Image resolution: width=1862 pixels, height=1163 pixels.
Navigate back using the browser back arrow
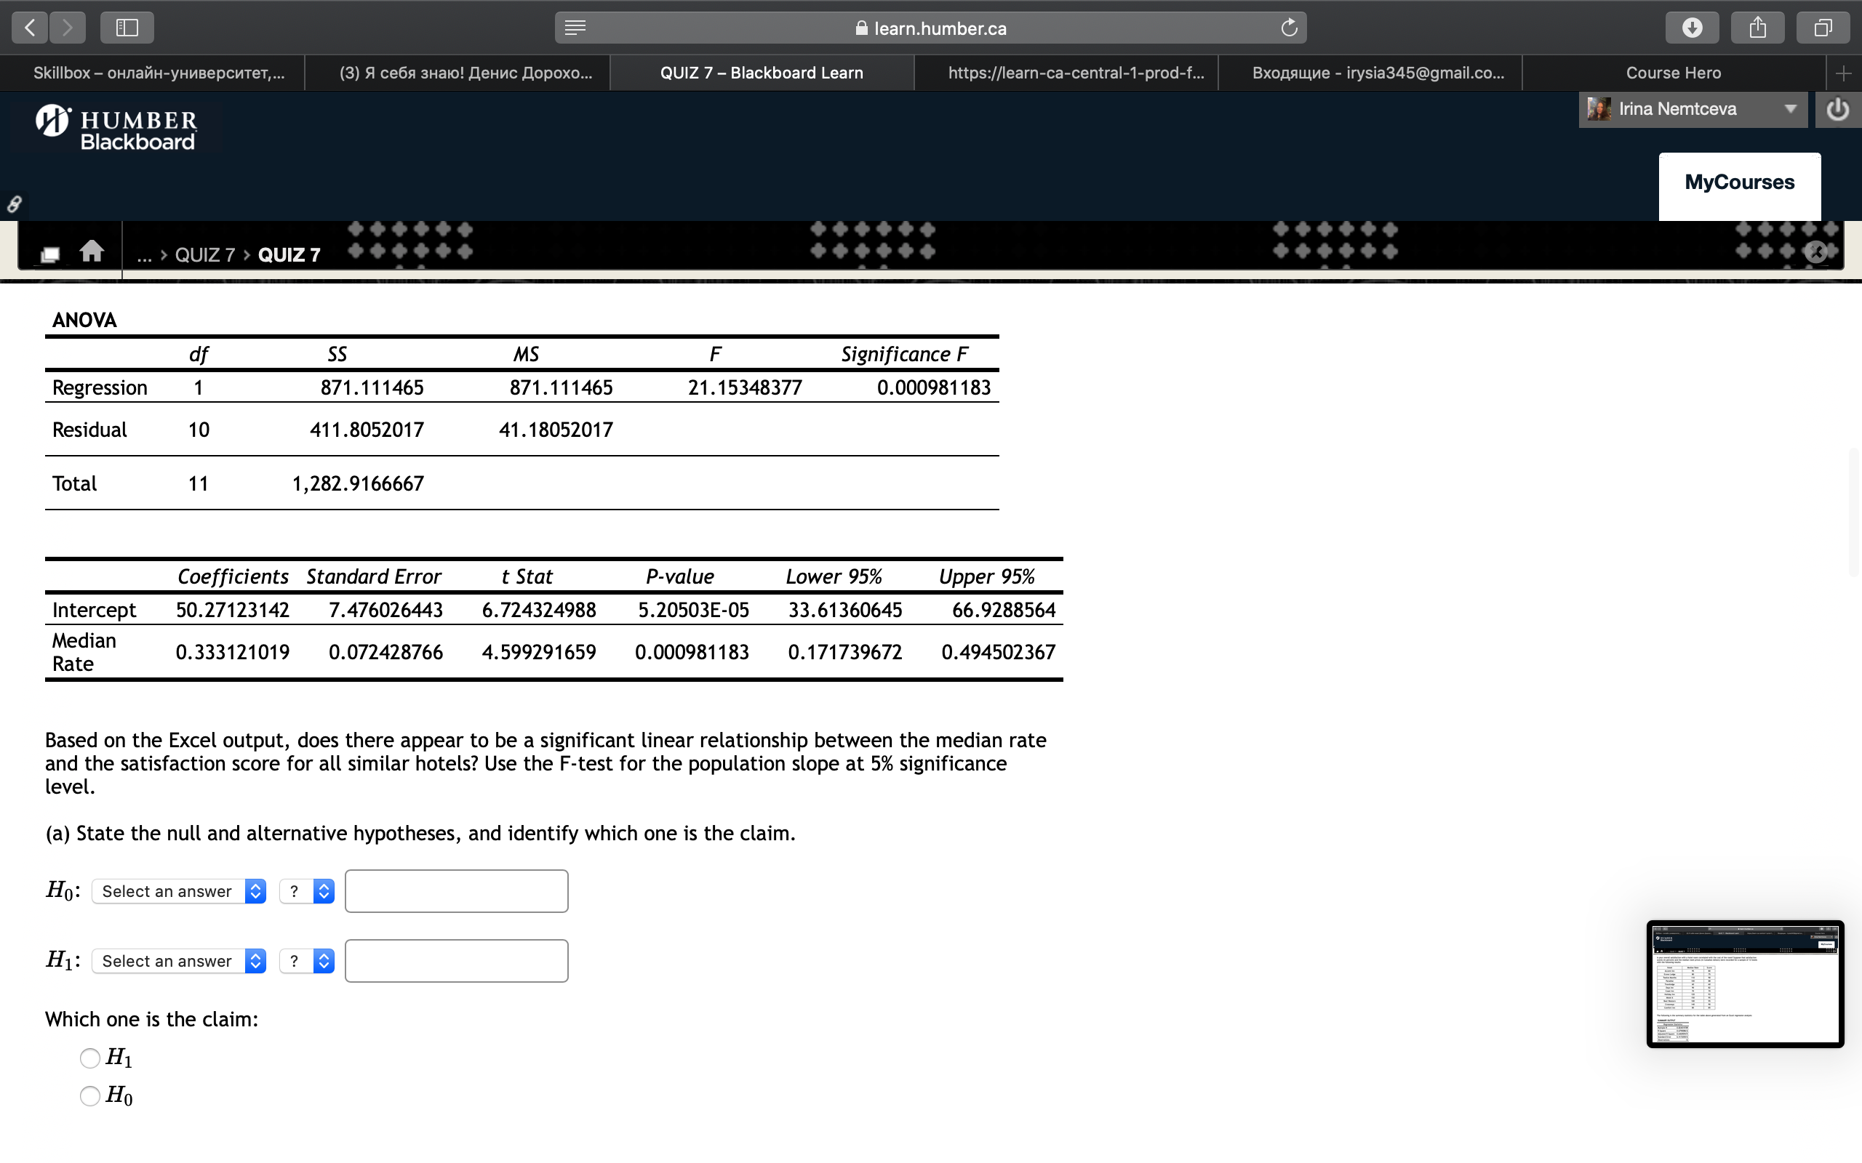coord(28,27)
